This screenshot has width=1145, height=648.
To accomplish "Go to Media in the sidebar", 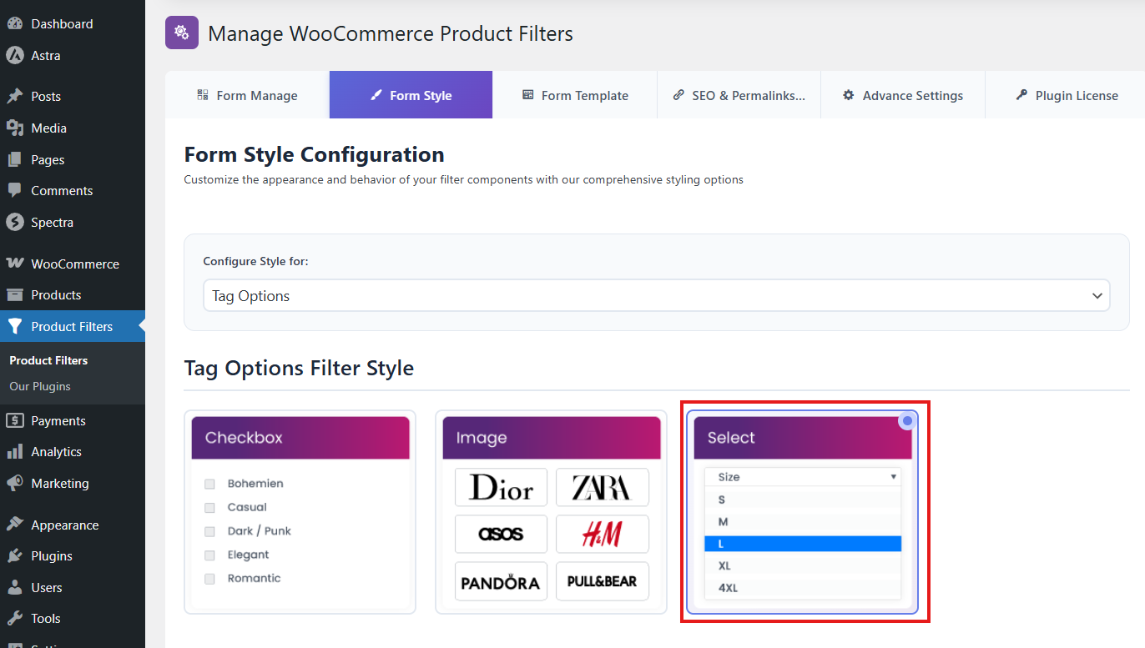I will point(73,128).
